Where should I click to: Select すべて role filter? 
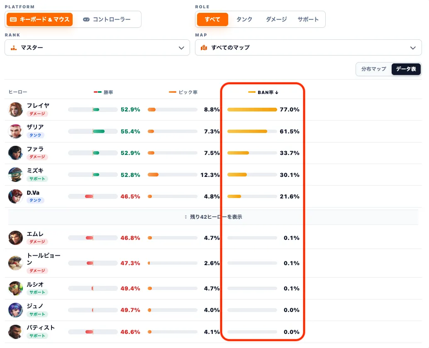point(212,19)
